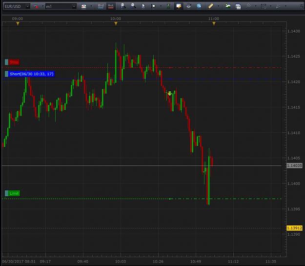Expand the lines list dropdown arrow
Viewport: 305px width, 266px height.
[x=271, y=6]
